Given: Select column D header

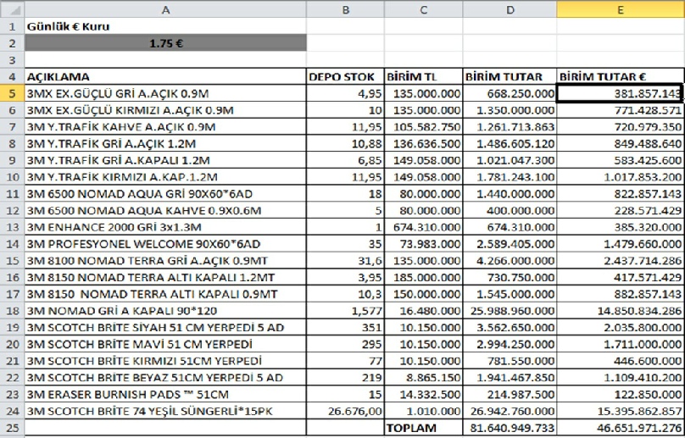Looking at the screenshot, I should [x=510, y=9].
